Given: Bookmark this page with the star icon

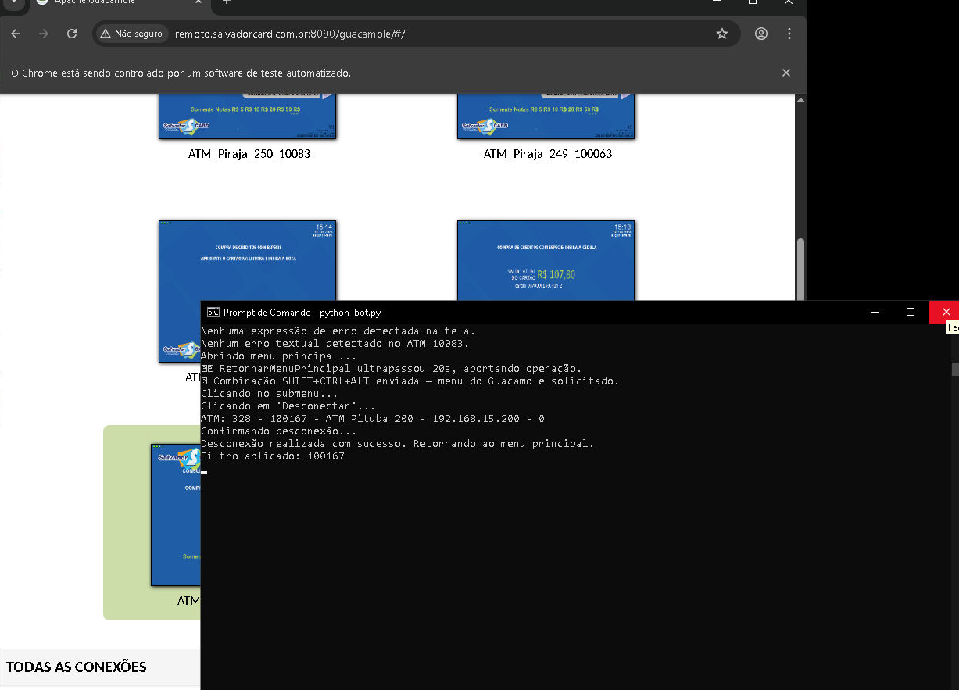Looking at the screenshot, I should (x=721, y=34).
